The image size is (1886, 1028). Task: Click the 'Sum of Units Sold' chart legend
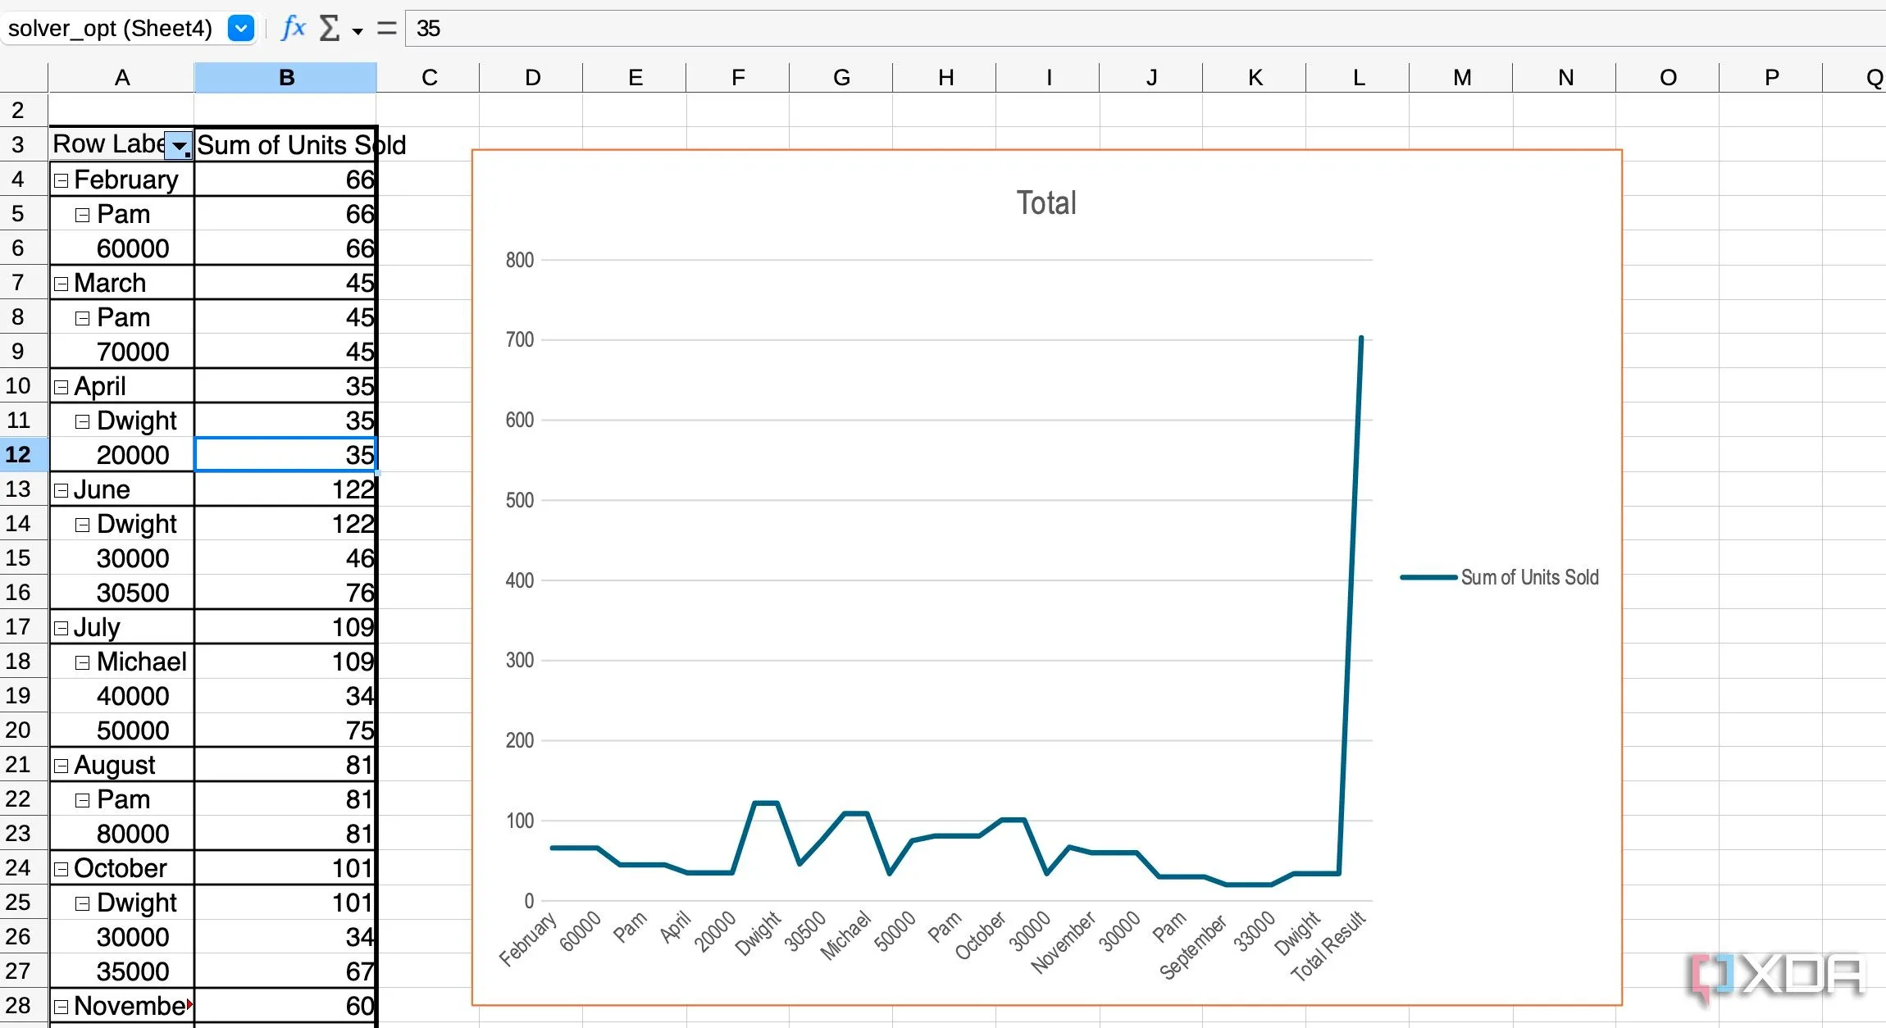tap(1500, 577)
